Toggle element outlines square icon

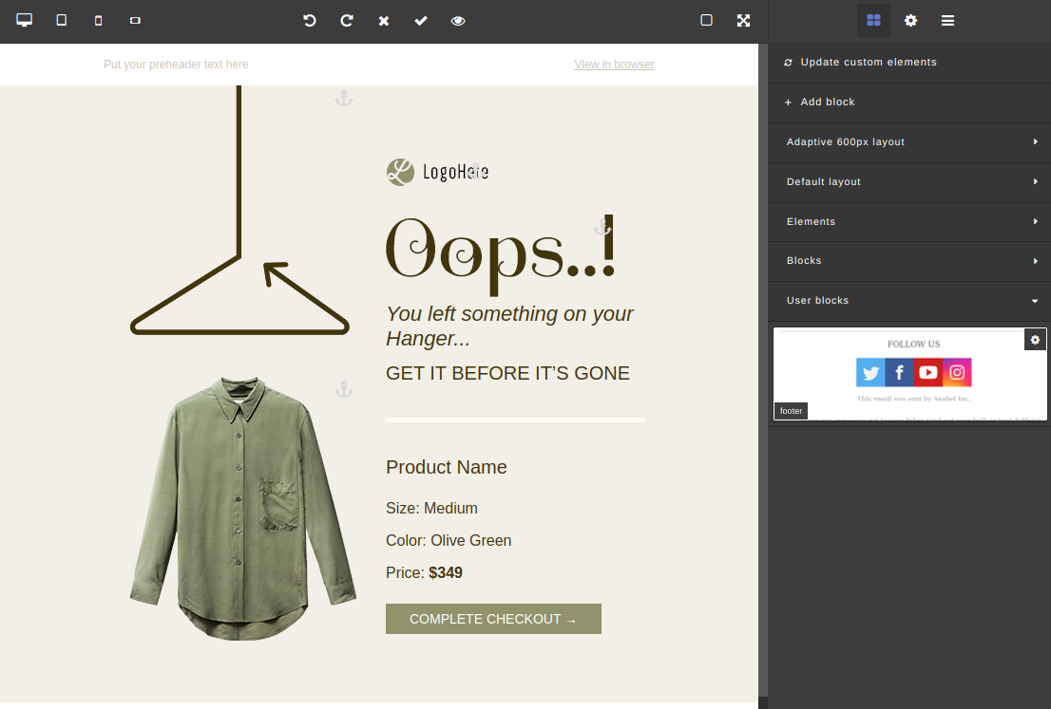(x=706, y=20)
